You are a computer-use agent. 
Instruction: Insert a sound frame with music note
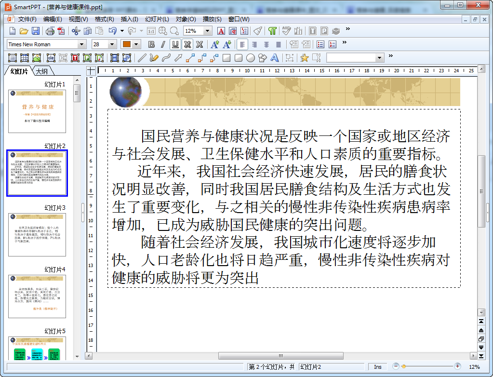[126, 58]
